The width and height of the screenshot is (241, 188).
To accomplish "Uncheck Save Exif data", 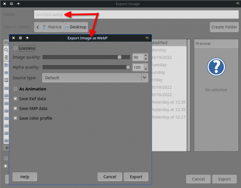I will click(x=15, y=99).
